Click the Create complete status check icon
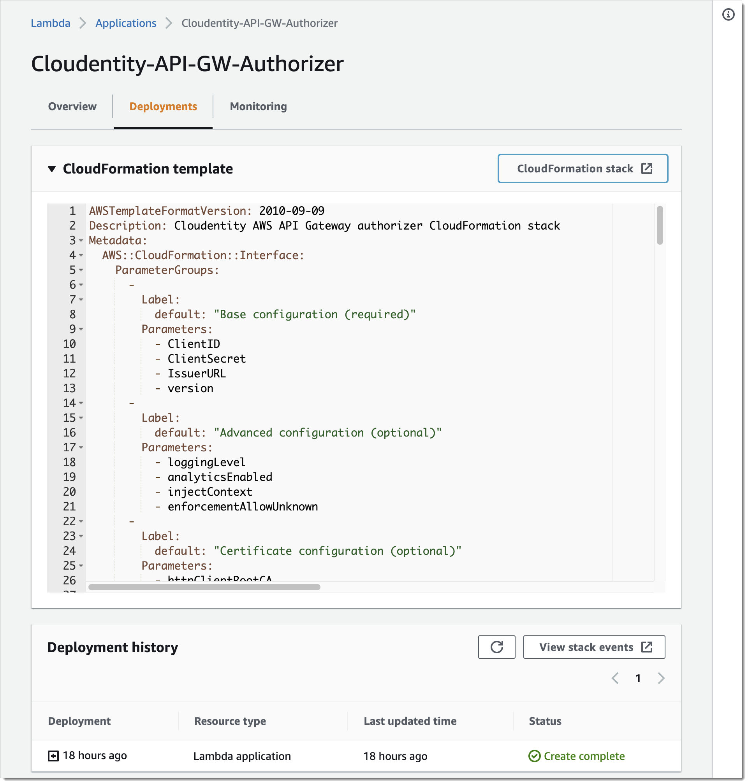 [534, 756]
